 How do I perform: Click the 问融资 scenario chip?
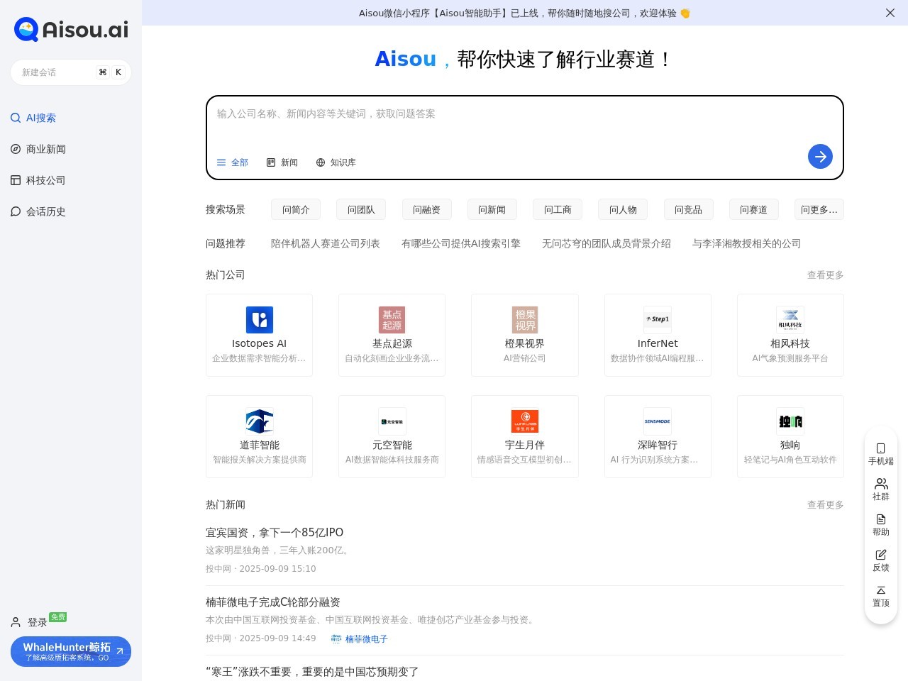tap(426, 209)
